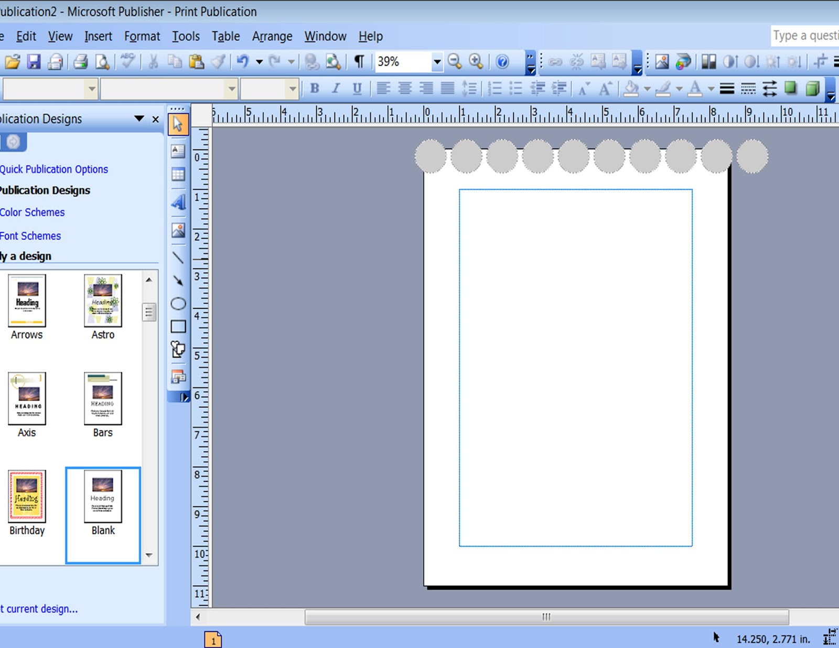The width and height of the screenshot is (839, 648).
Task: Open Font Schemes in the task pane
Action: click(30, 235)
